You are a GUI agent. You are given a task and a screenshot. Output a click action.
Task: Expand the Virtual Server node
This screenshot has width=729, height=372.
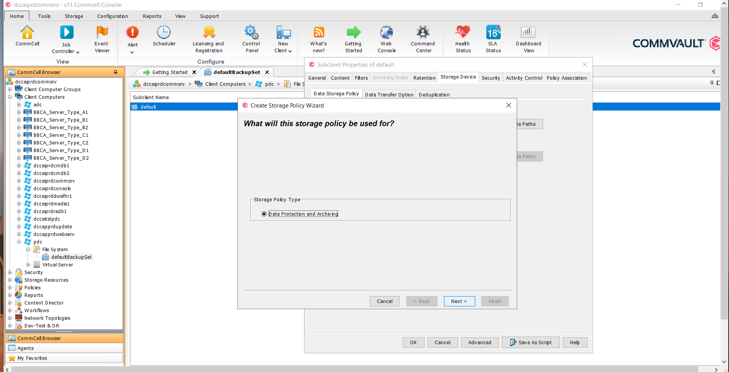click(x=28, y=265)
